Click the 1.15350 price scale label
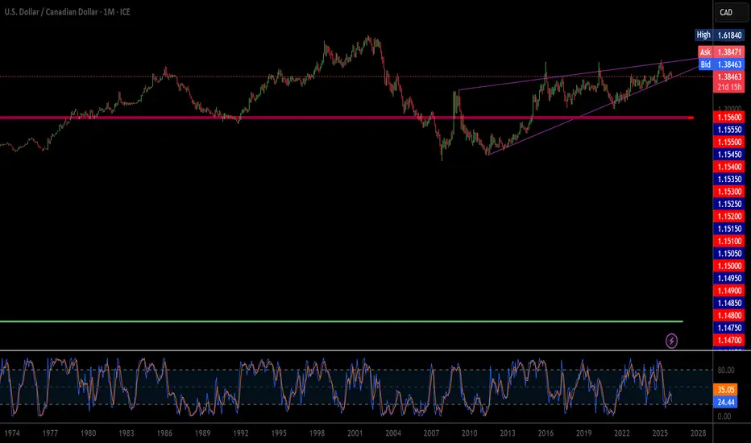Viewport: 751px width, 443px height. [x=729, y=179]
